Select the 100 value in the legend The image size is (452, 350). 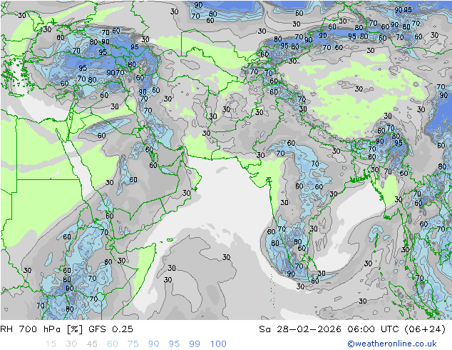tap(218, 344)
